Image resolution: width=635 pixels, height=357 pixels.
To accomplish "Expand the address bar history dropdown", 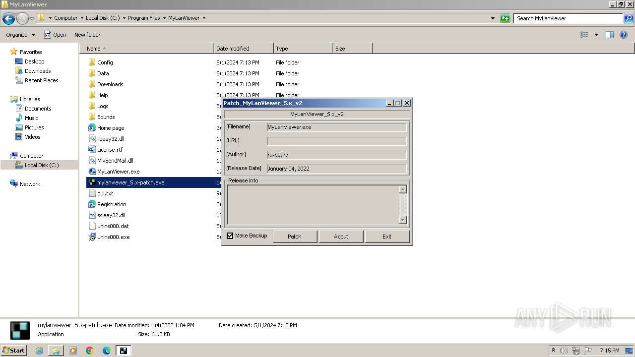I will (493, 18).
